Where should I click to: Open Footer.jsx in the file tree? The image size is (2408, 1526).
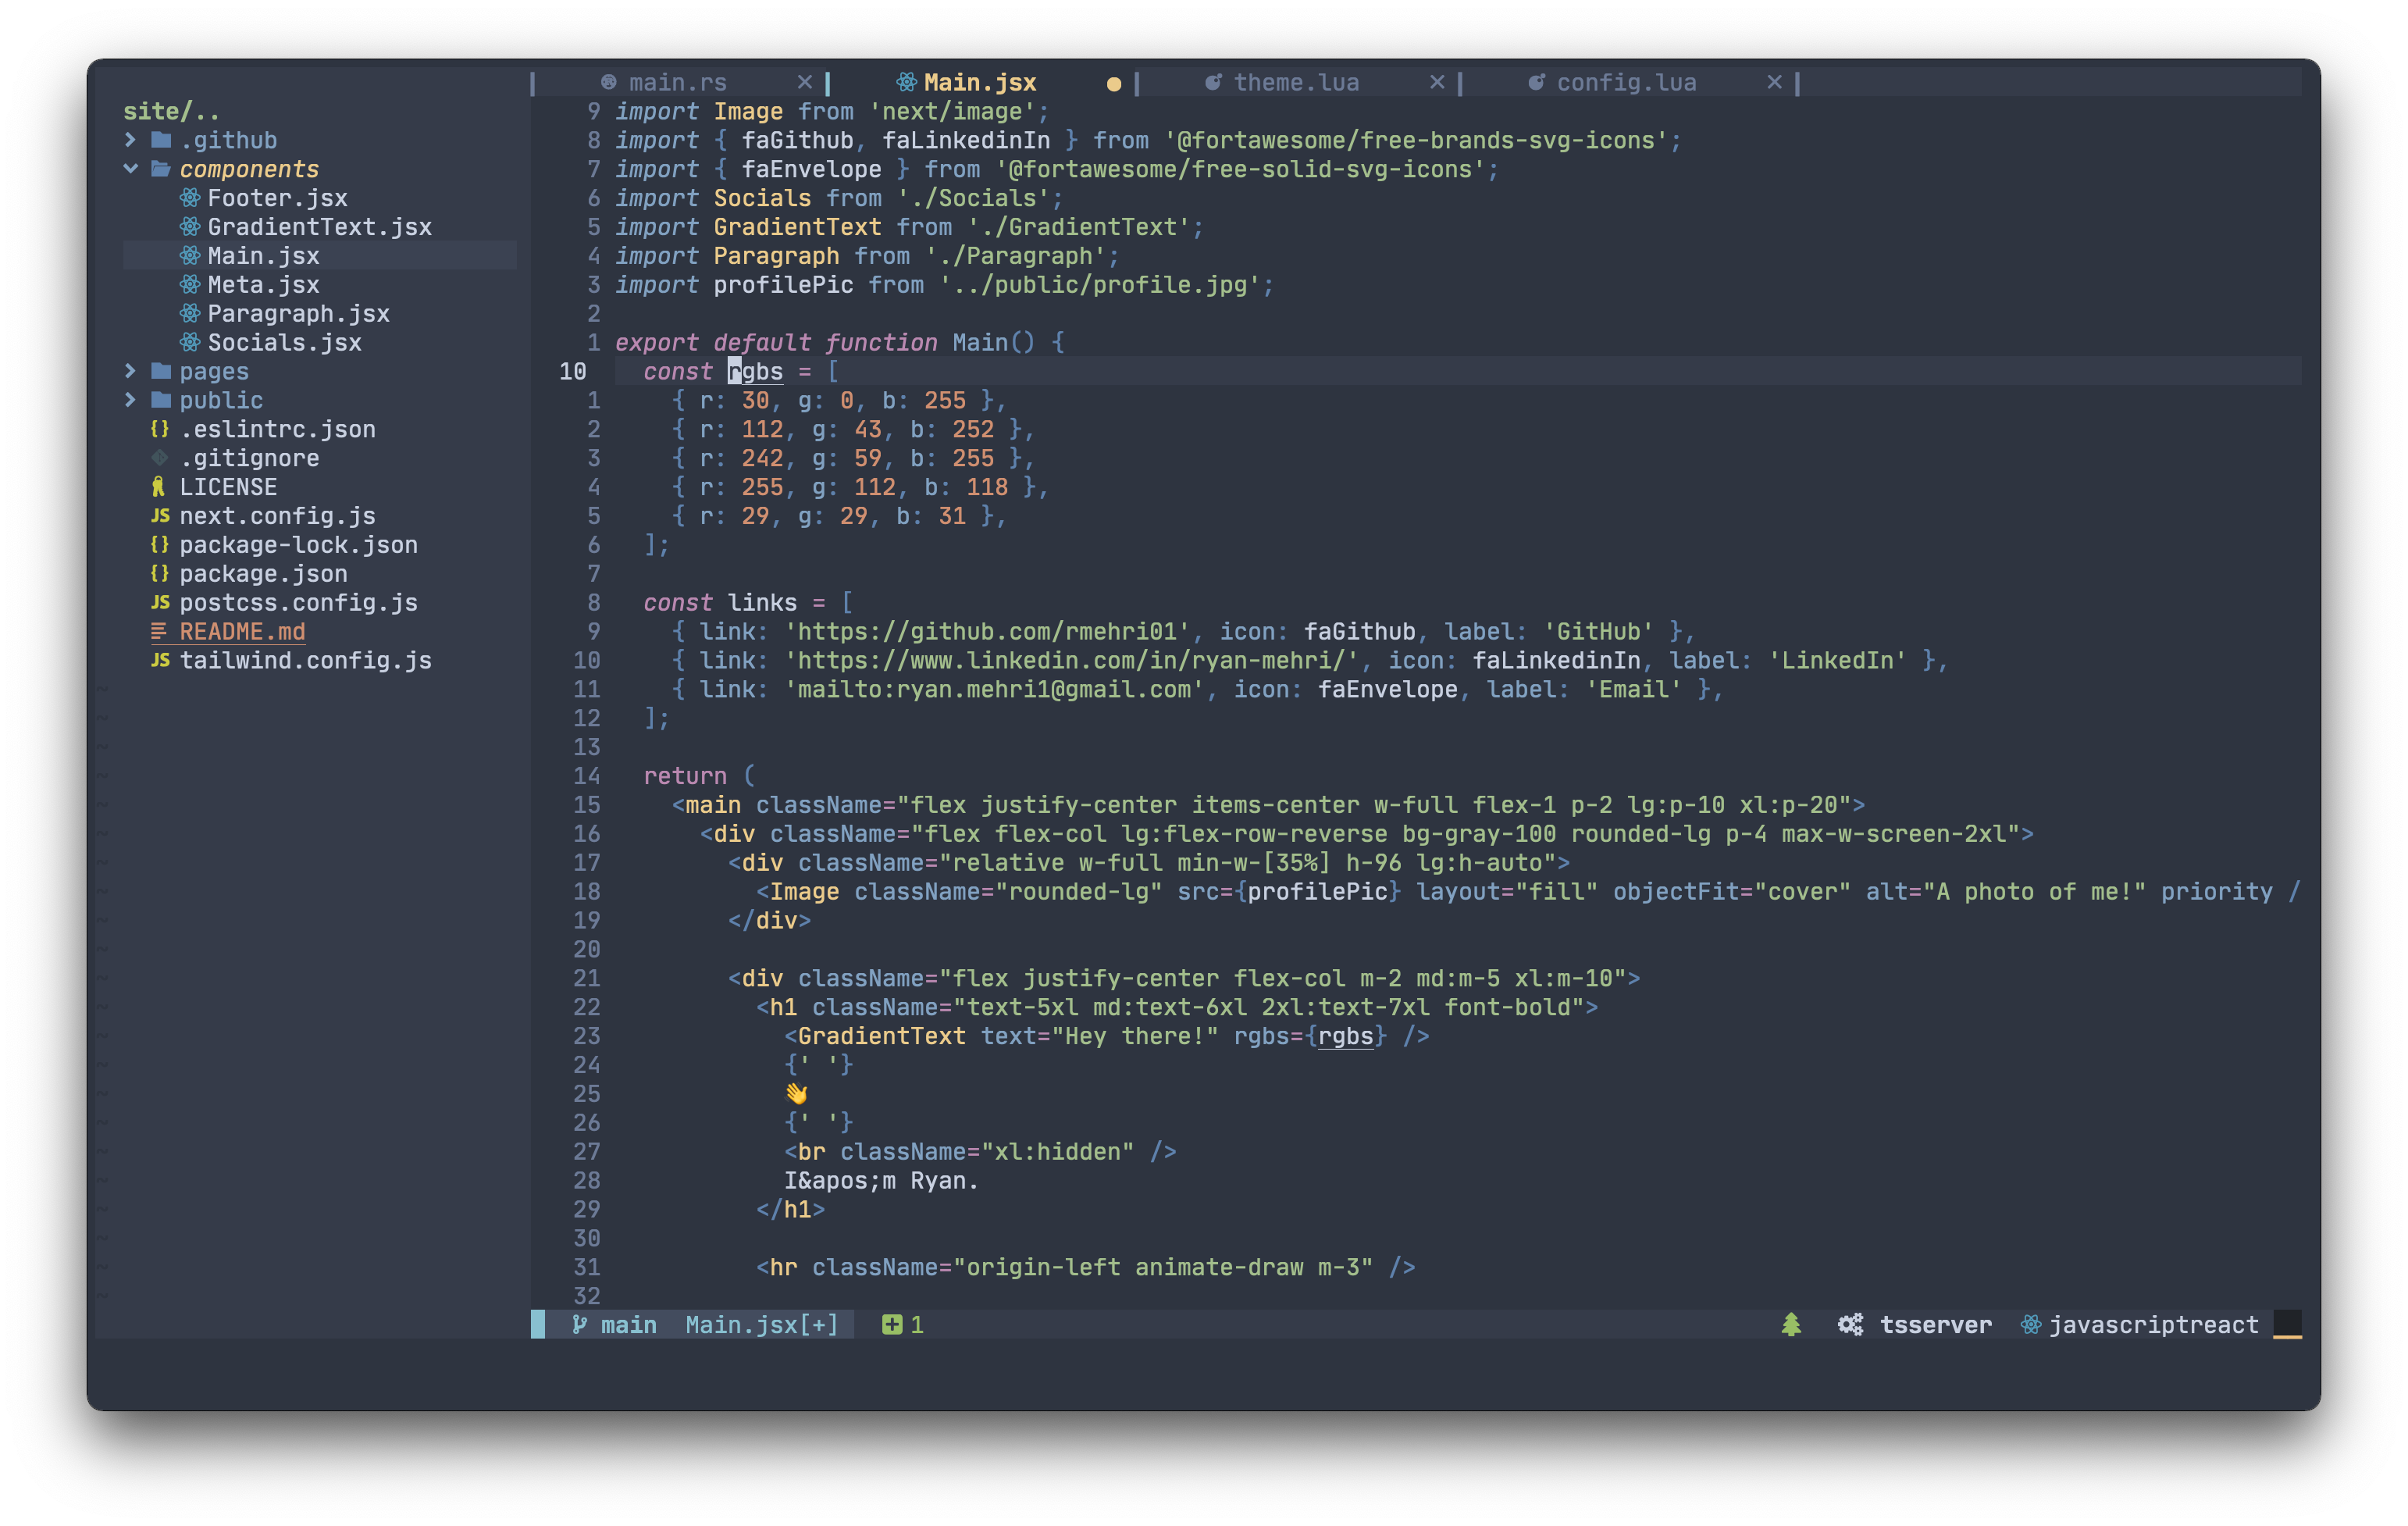click(277, 198)
